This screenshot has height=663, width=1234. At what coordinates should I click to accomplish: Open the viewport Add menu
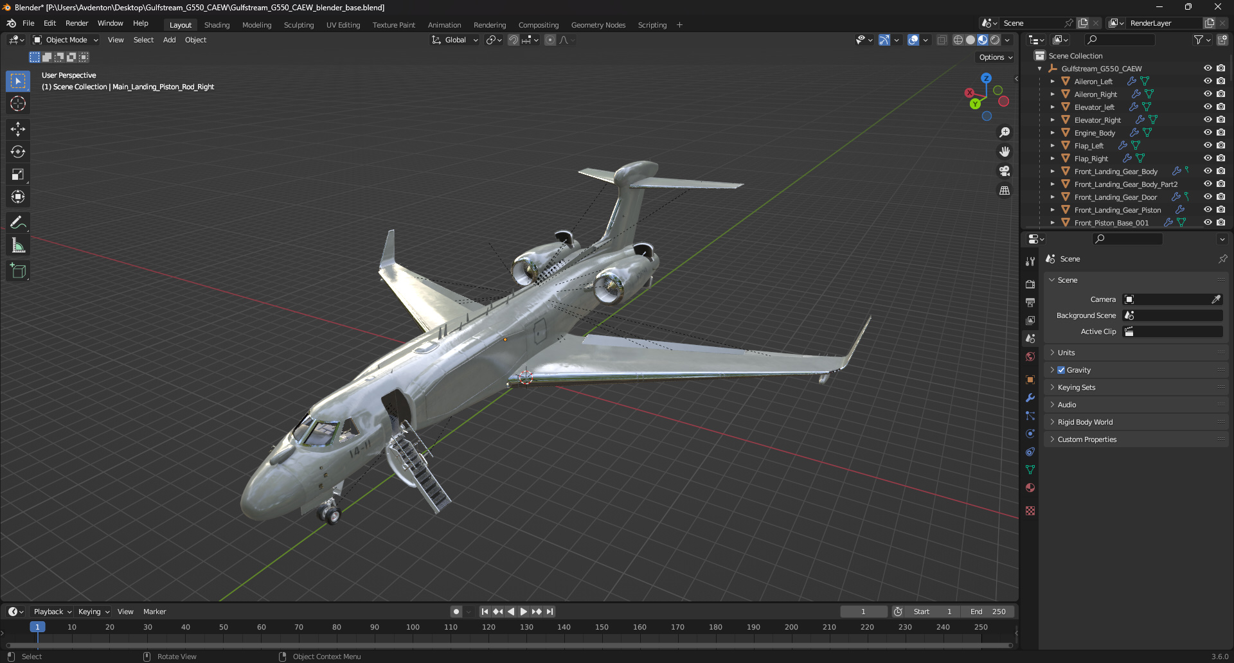coord(169,40)
